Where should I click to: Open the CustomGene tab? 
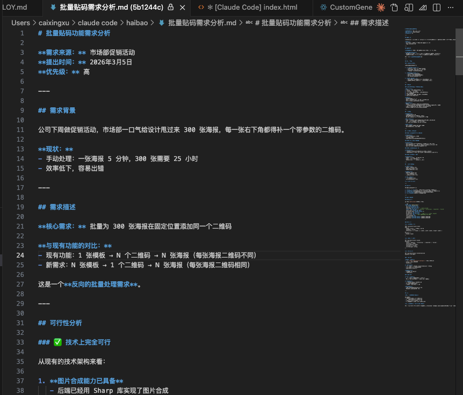point(351,8)
